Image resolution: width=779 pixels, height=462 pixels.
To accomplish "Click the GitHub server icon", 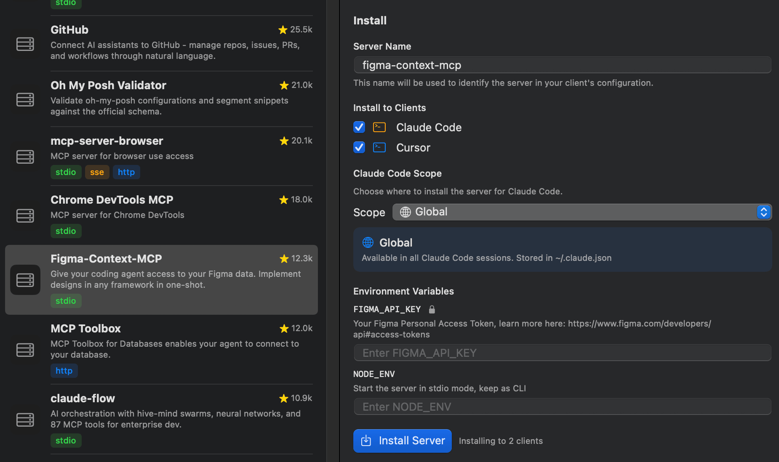I will (x=25, y=44).
